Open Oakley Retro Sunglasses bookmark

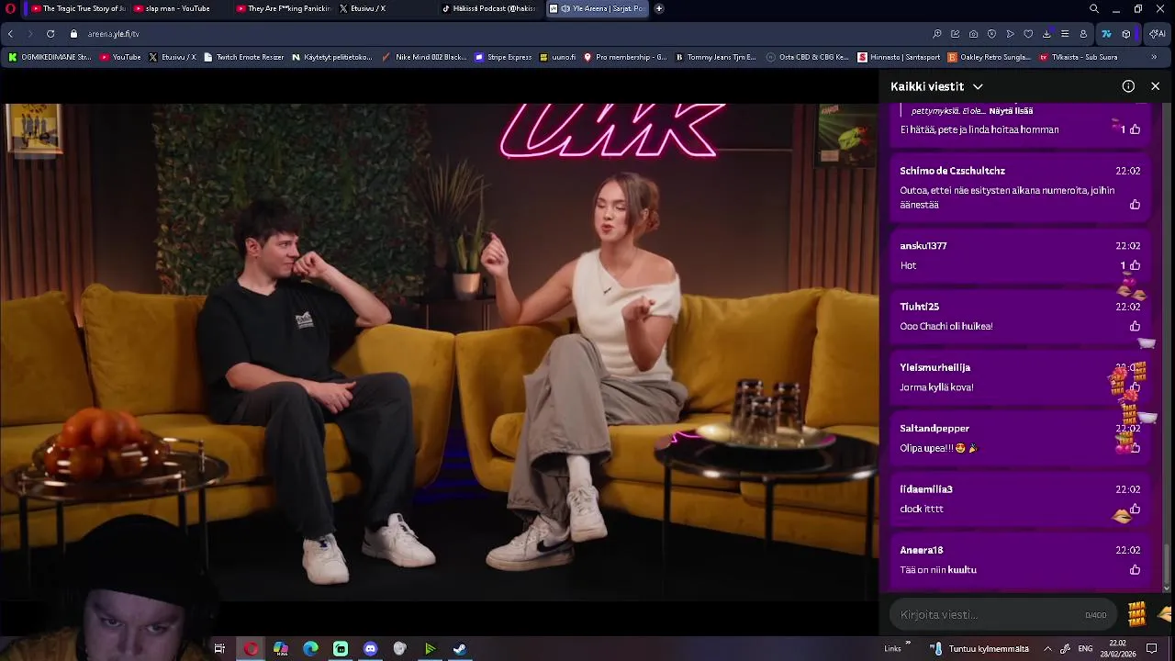click(x=990, y=57)
